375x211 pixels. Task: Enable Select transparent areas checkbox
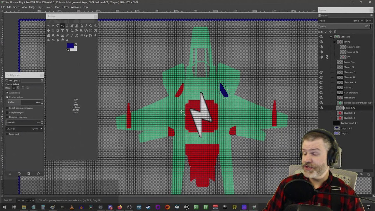(7, 108)
